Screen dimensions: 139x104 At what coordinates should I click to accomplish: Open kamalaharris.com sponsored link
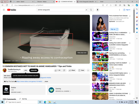pyautogui.click(x=31, y=61)
